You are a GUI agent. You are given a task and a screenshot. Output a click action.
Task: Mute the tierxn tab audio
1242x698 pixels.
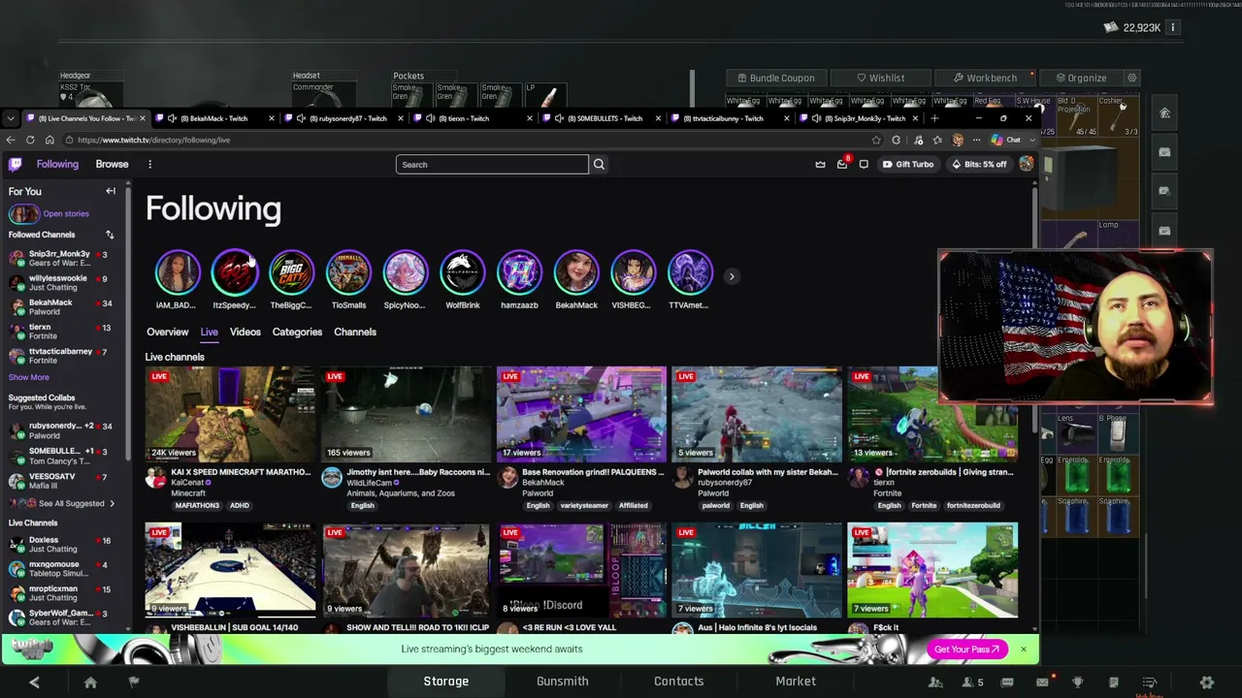coord(430,118)
